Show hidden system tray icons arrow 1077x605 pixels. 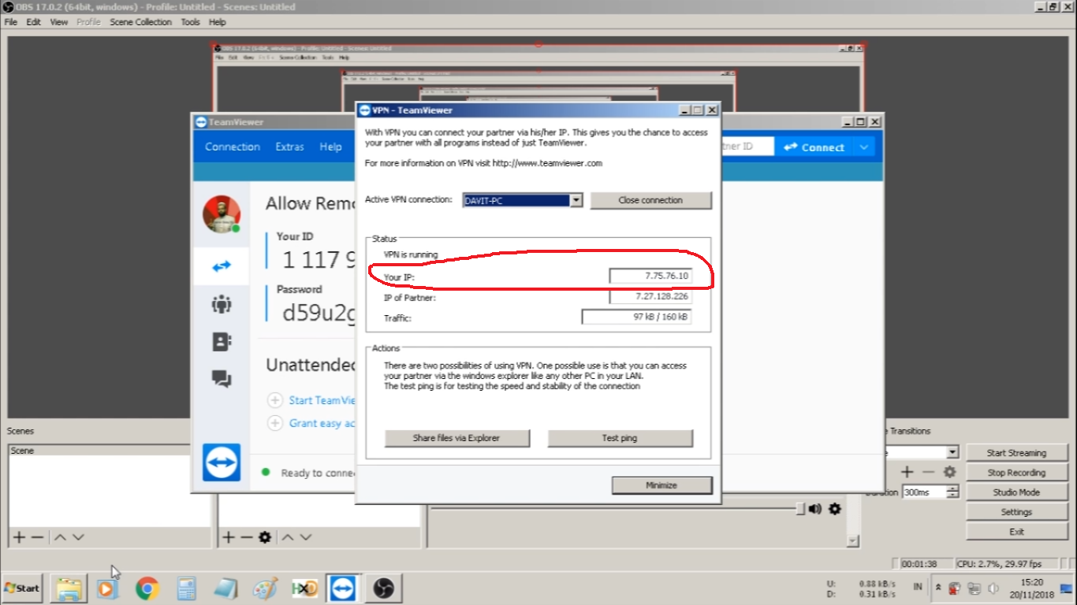(938, 588)
